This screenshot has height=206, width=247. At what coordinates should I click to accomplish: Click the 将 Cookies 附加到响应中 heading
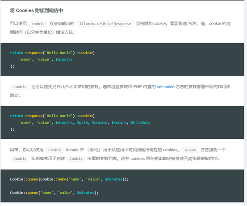(x=36, y=11)
